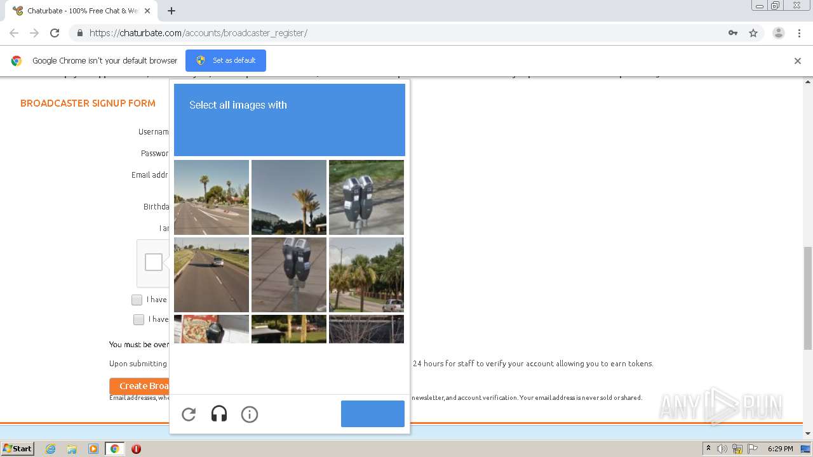Screen dimensions: 813x457
Task: Click the 'Select all images with' header
Action: click(x=238, y=105)
